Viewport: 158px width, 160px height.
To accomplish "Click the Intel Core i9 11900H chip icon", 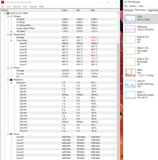I will [x=8, y=13].
